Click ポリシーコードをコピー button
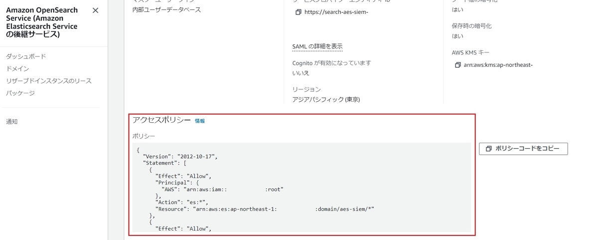 pos(523,149)
